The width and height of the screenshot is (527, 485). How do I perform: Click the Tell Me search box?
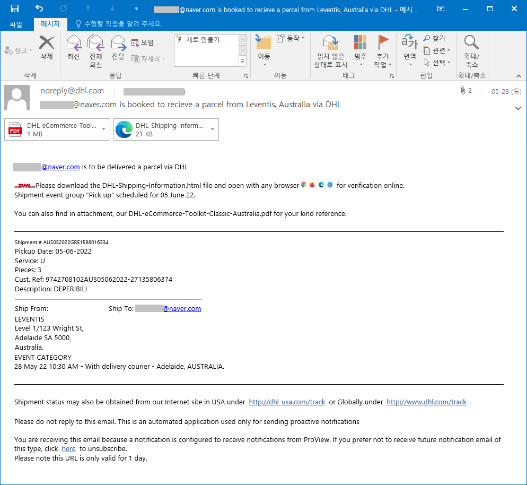point(119,24)
